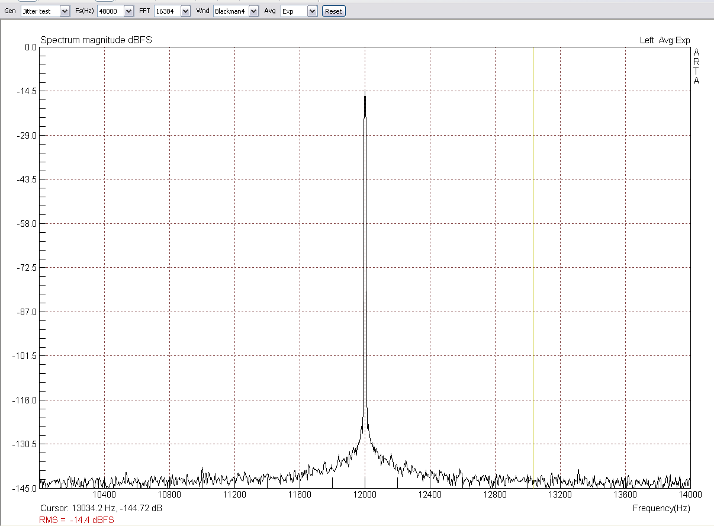The image size is (714, 526).
Task: Click the Frequency(Hz) axis label
Action: click(661, 508)
